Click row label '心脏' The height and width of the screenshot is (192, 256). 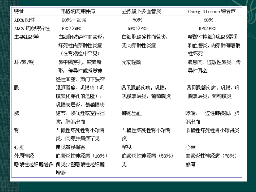(19, 147)
